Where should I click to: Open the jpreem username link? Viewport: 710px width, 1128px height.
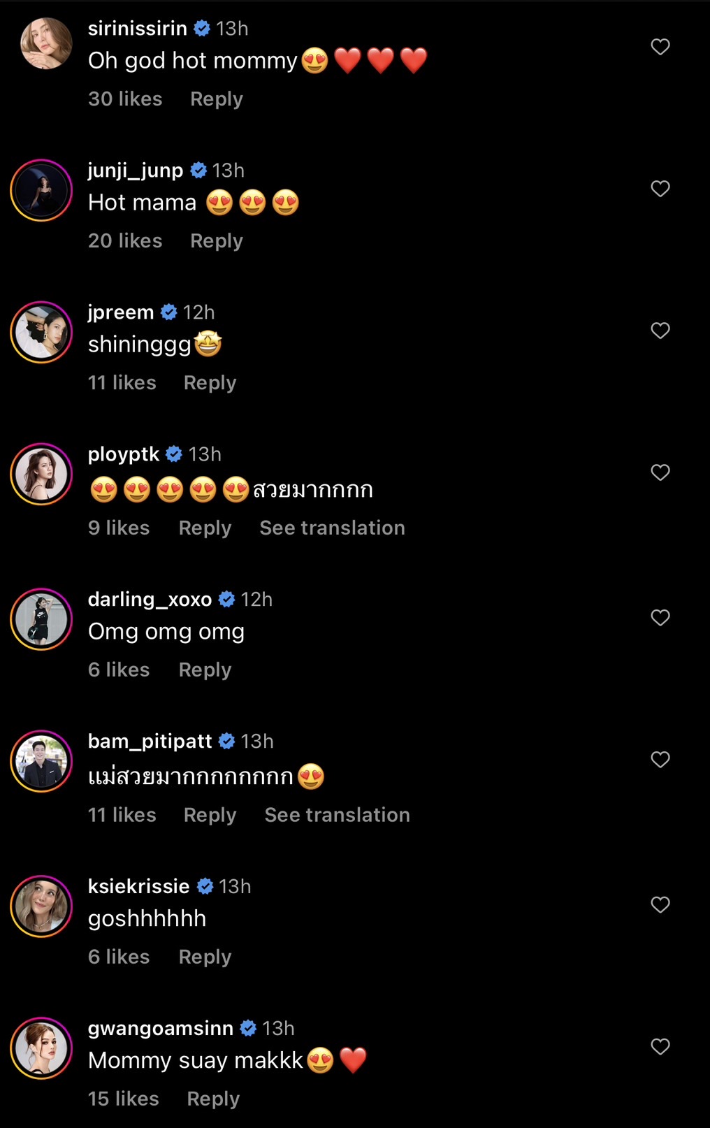point(121,312)
